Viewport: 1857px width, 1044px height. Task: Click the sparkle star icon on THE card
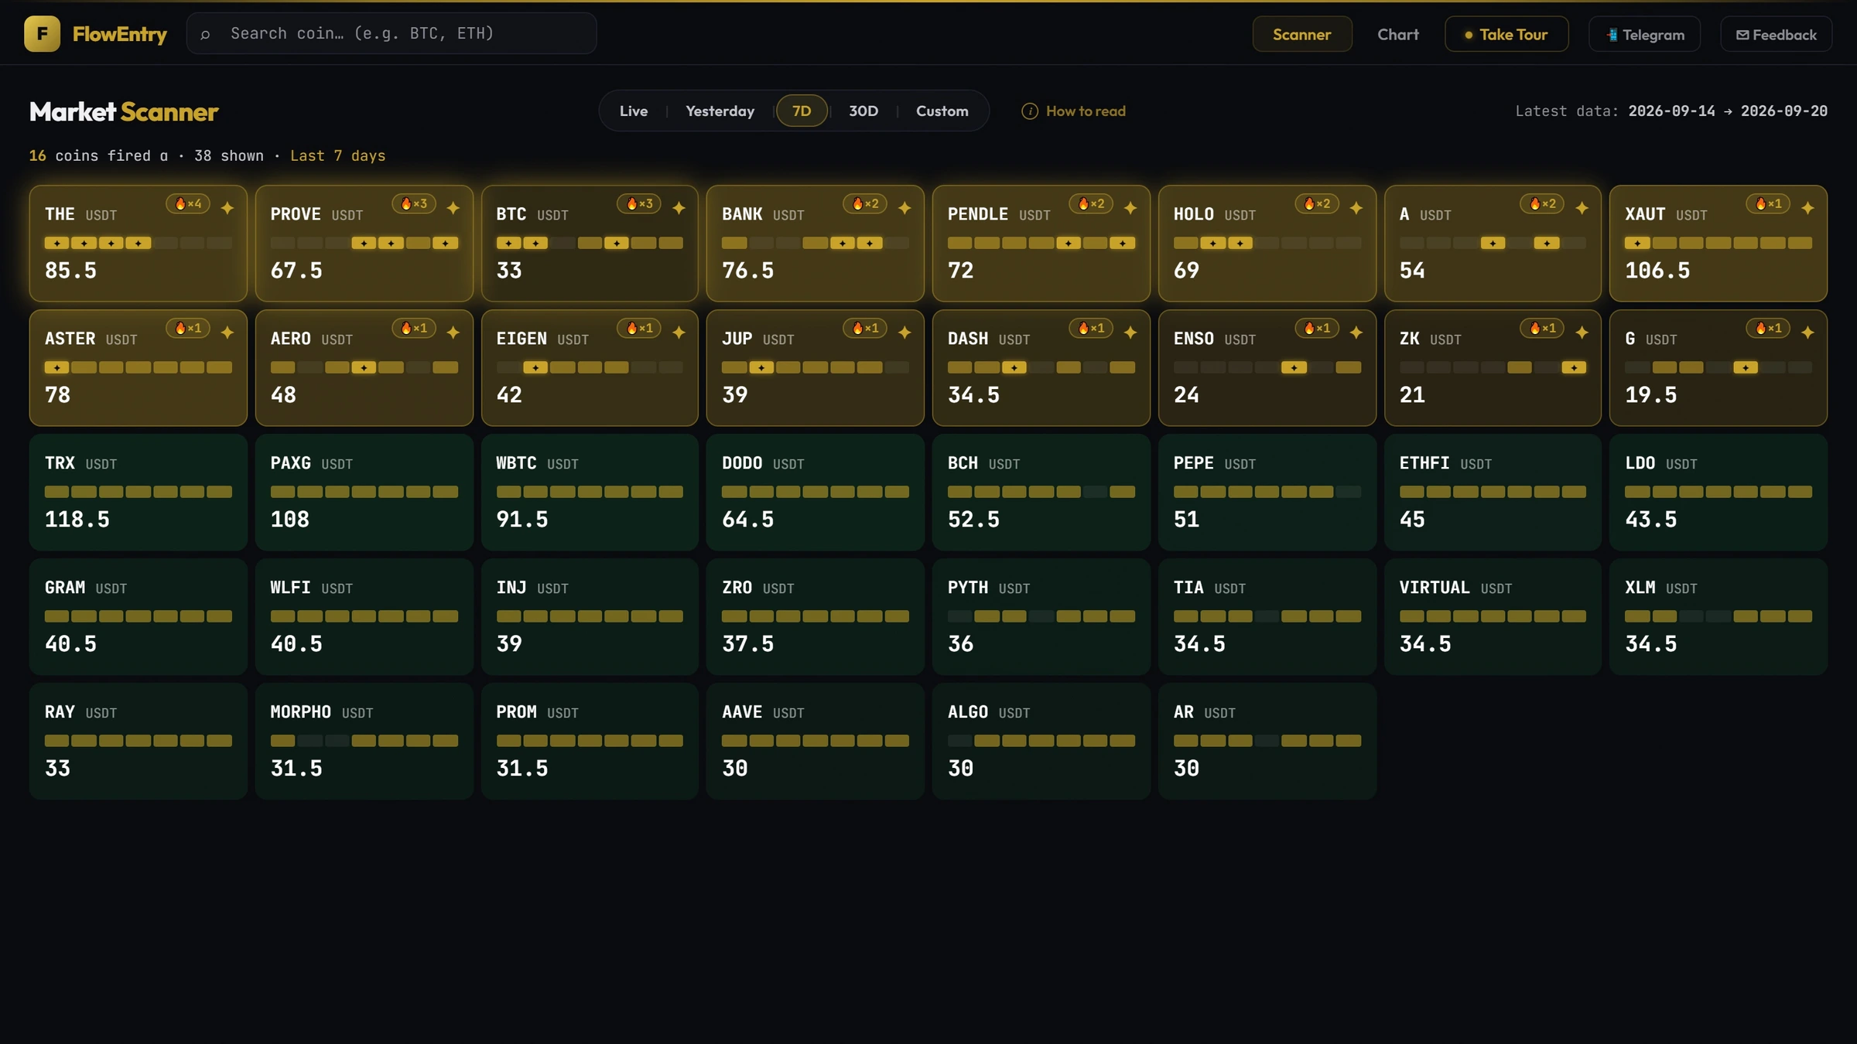tap(227, 208)
